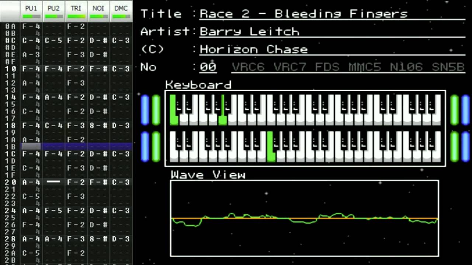Click the TRI volume meter bar
472x265 pixels.
[x=76, y=16]
